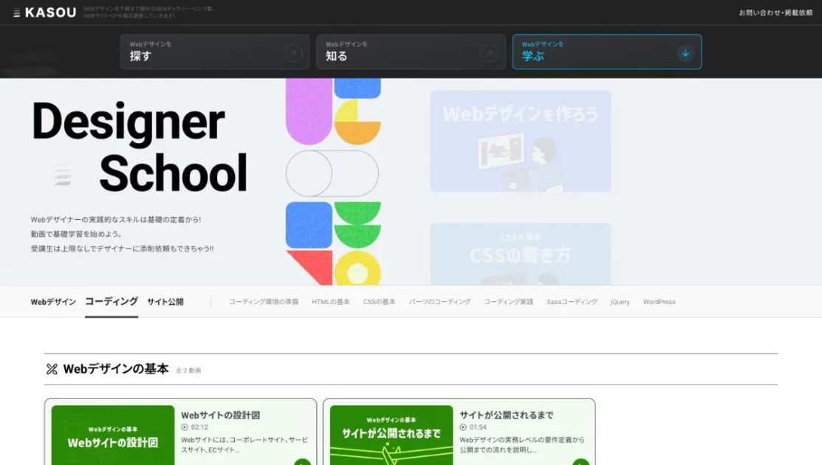Viewport: 822px width, 465px height.
Task: Click the down arrow icon on 学ぶ card
Action: tap(685, 53)
